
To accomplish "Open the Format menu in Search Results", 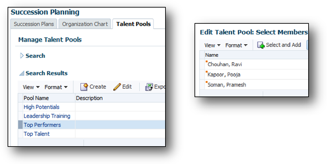I will 56,87.
